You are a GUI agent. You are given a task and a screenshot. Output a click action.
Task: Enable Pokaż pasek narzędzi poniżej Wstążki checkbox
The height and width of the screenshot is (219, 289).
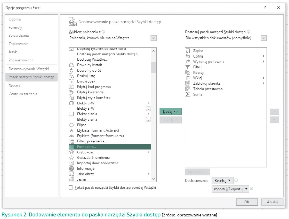71,188
